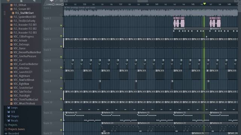
Task: Mute Track 4 with its green LED
Action: coord(61,46)
